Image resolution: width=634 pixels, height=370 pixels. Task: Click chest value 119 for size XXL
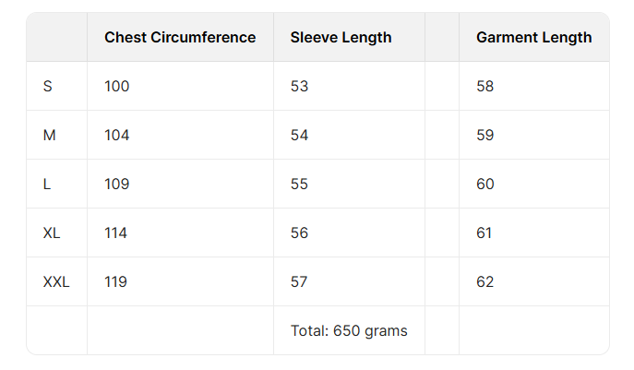click(x=116, y=282)
